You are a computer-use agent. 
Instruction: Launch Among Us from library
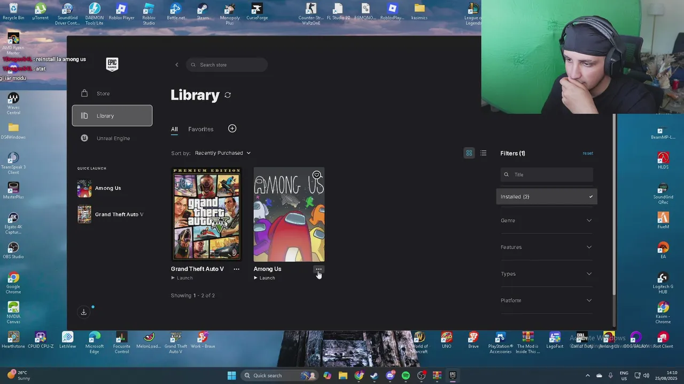[x=265, y=278]
